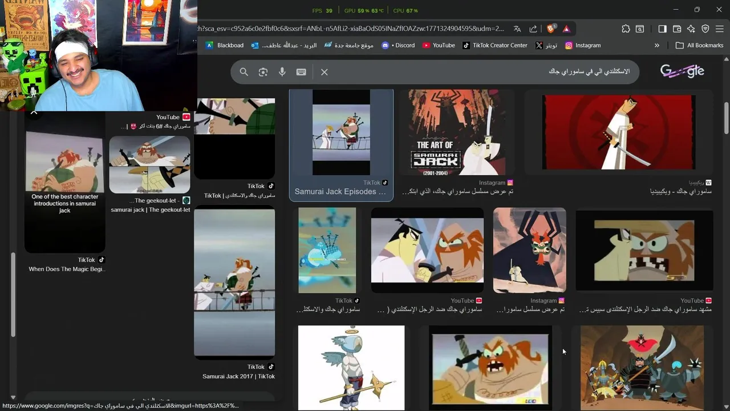
Task: Click the page vertical scrollbar thumb
Action: click(x=726, y=118)
